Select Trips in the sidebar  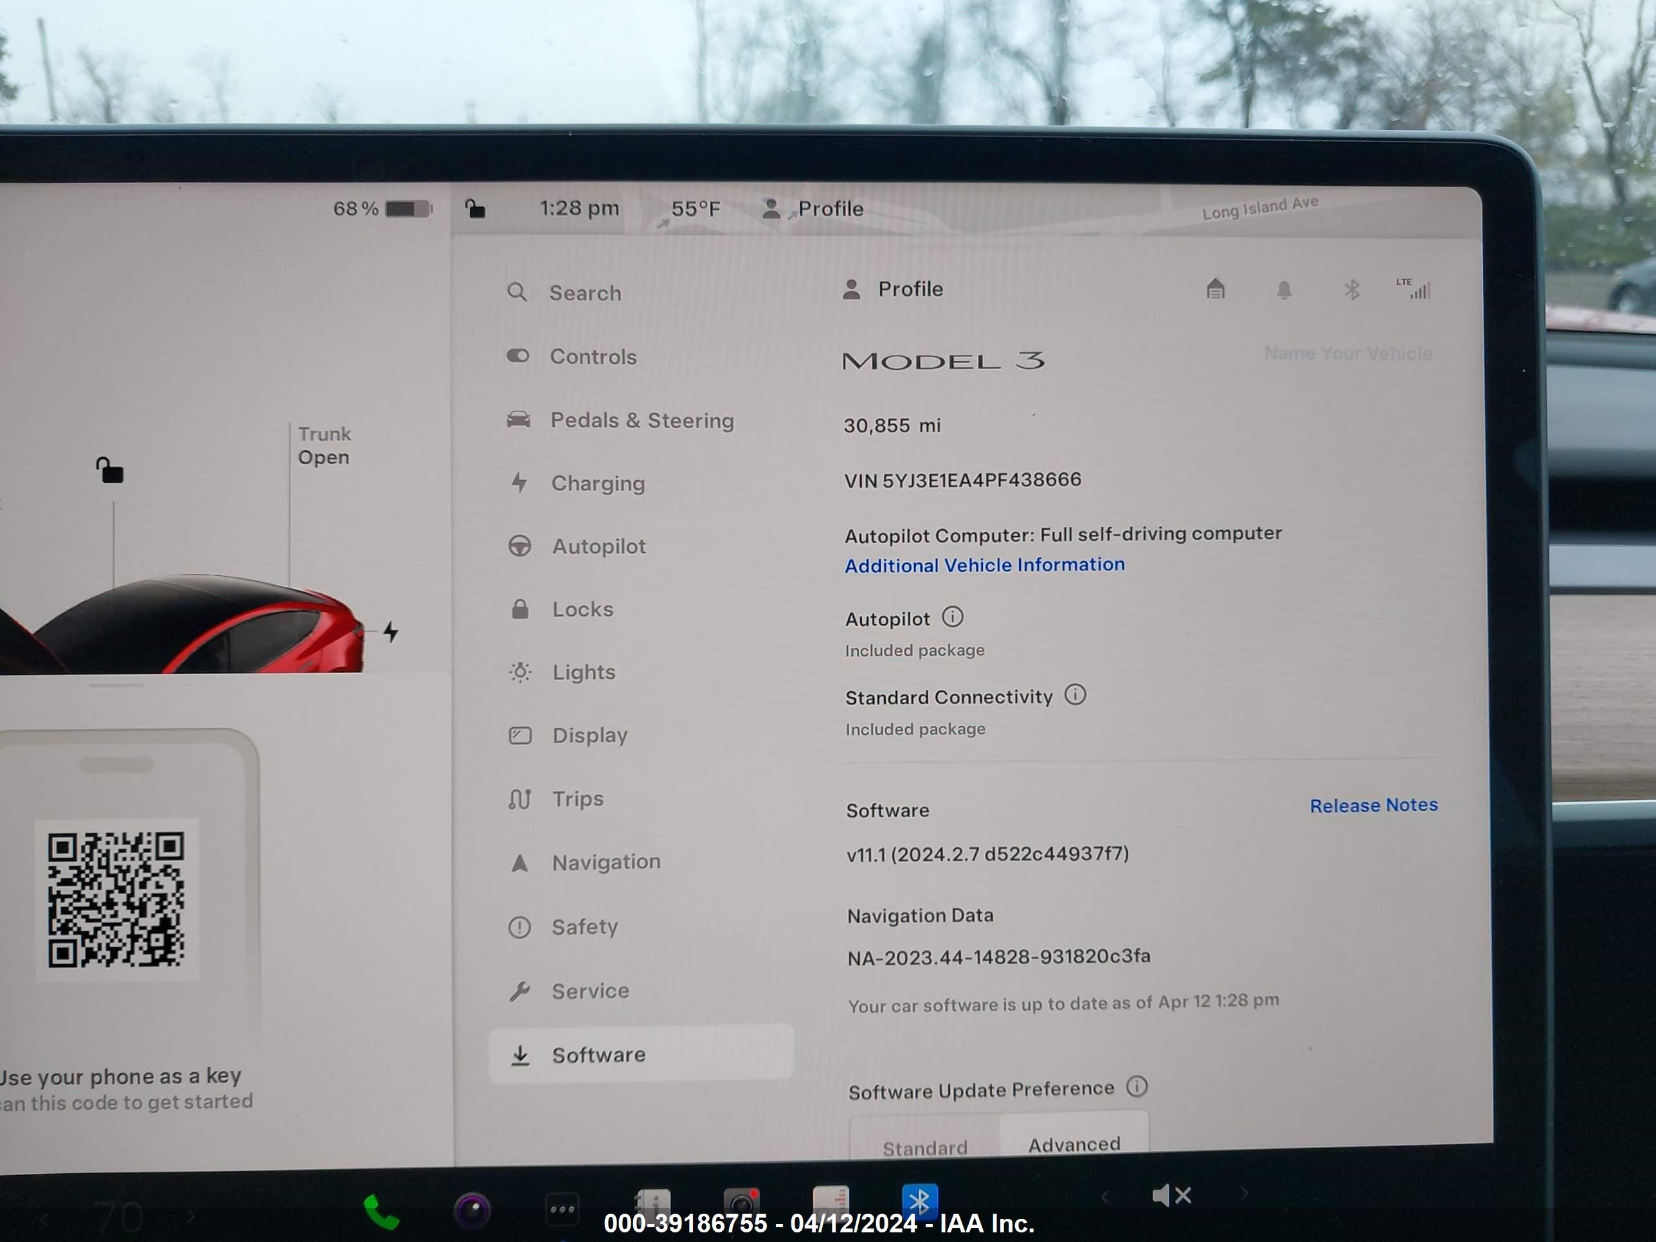(556, 799)
